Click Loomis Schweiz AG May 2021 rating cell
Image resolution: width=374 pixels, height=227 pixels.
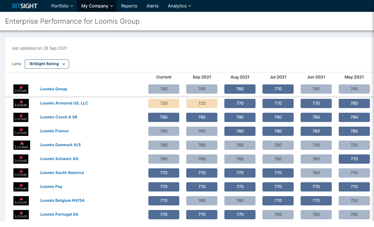pyautogui.click(x=354, y=159)
